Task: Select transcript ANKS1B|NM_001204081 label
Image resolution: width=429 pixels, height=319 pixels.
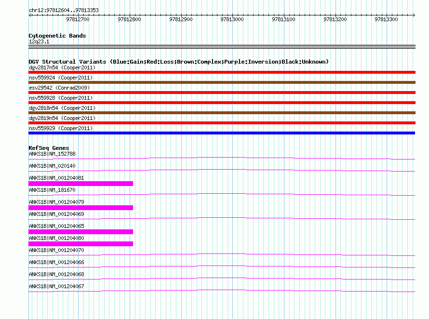Action: (56, 178)
